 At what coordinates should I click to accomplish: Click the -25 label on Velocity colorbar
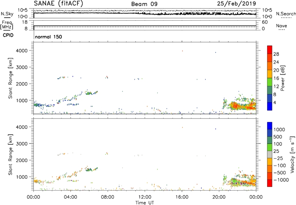(278, 158)
